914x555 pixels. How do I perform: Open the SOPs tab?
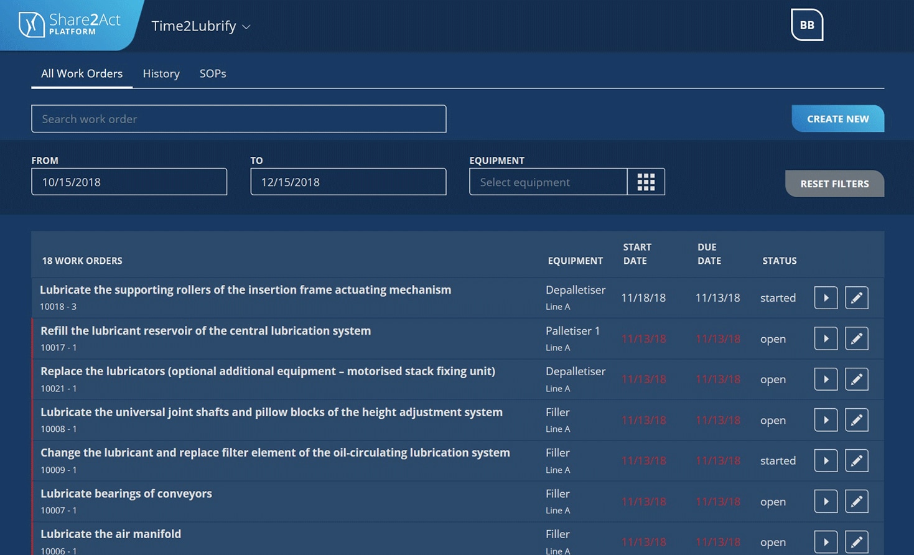(x=213, y=73)
